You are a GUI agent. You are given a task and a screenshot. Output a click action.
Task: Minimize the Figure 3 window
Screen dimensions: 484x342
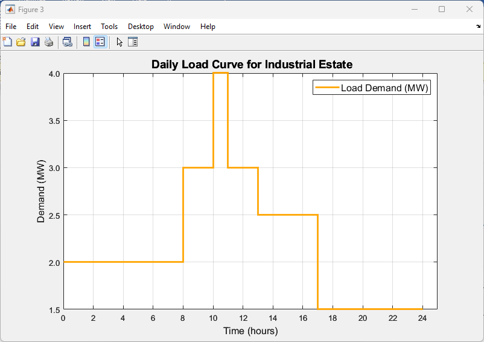(x=415, y=9)
